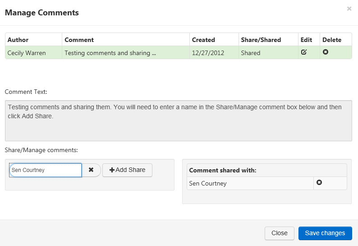This screenshot has height=246, width=358.
Task: Click Save changes
Action: click(x=325, y=233)
